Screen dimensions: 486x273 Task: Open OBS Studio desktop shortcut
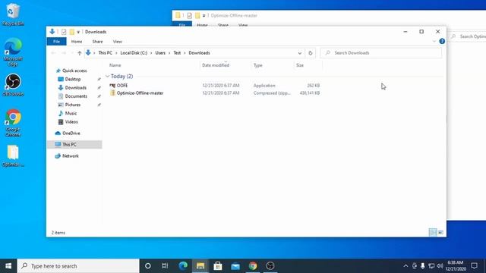13,85
